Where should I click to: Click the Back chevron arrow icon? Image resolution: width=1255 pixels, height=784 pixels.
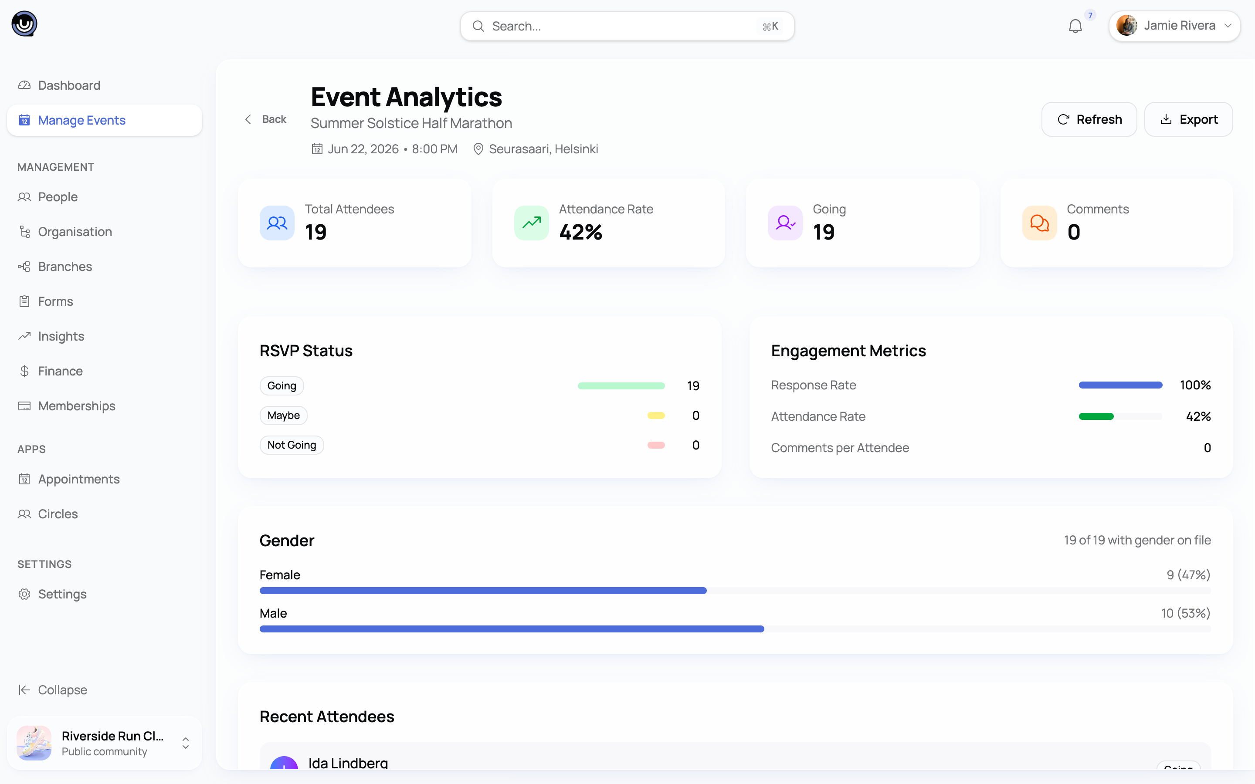tap(248, 119)
